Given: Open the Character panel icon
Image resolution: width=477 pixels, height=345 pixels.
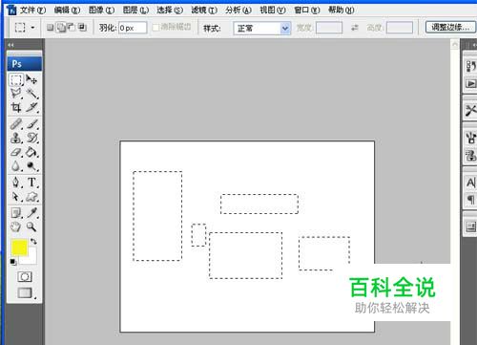Looking at the screenshot, I should (470, 183).
